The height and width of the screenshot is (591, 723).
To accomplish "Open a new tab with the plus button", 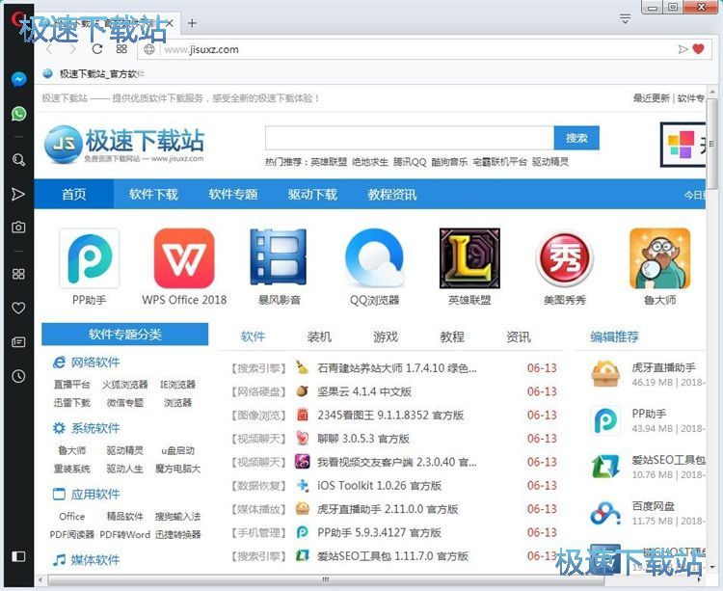I will 192,23.
